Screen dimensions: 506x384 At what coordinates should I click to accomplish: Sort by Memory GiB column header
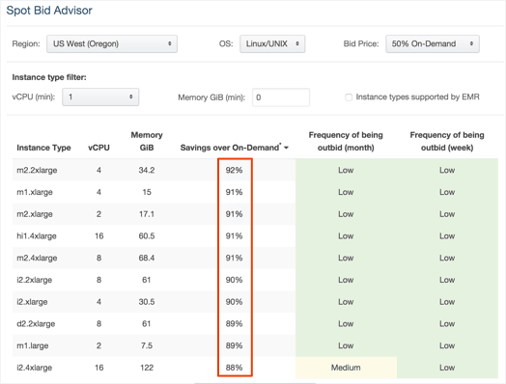coord(147,141)
